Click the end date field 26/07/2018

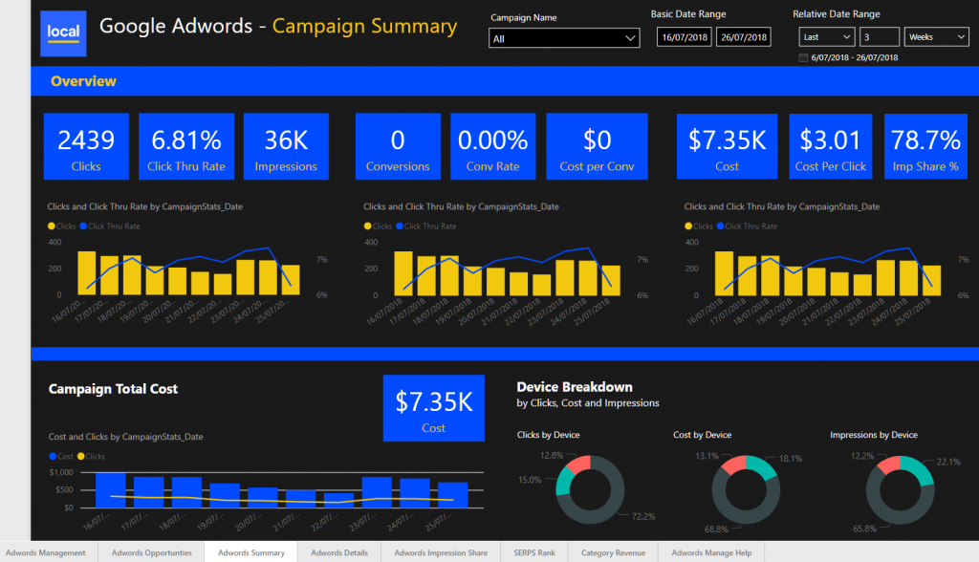click(x=744, y=37)
